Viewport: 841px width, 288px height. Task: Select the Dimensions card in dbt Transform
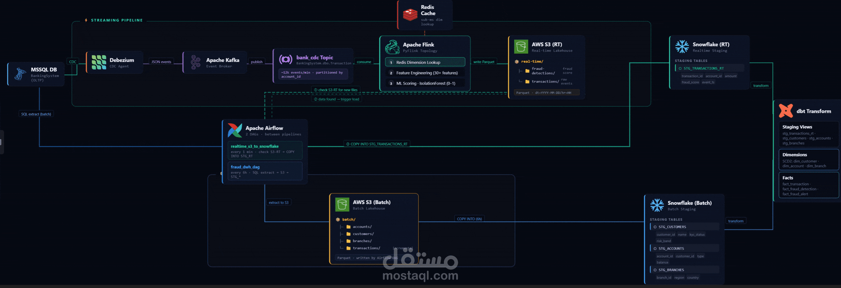[809, 160]
